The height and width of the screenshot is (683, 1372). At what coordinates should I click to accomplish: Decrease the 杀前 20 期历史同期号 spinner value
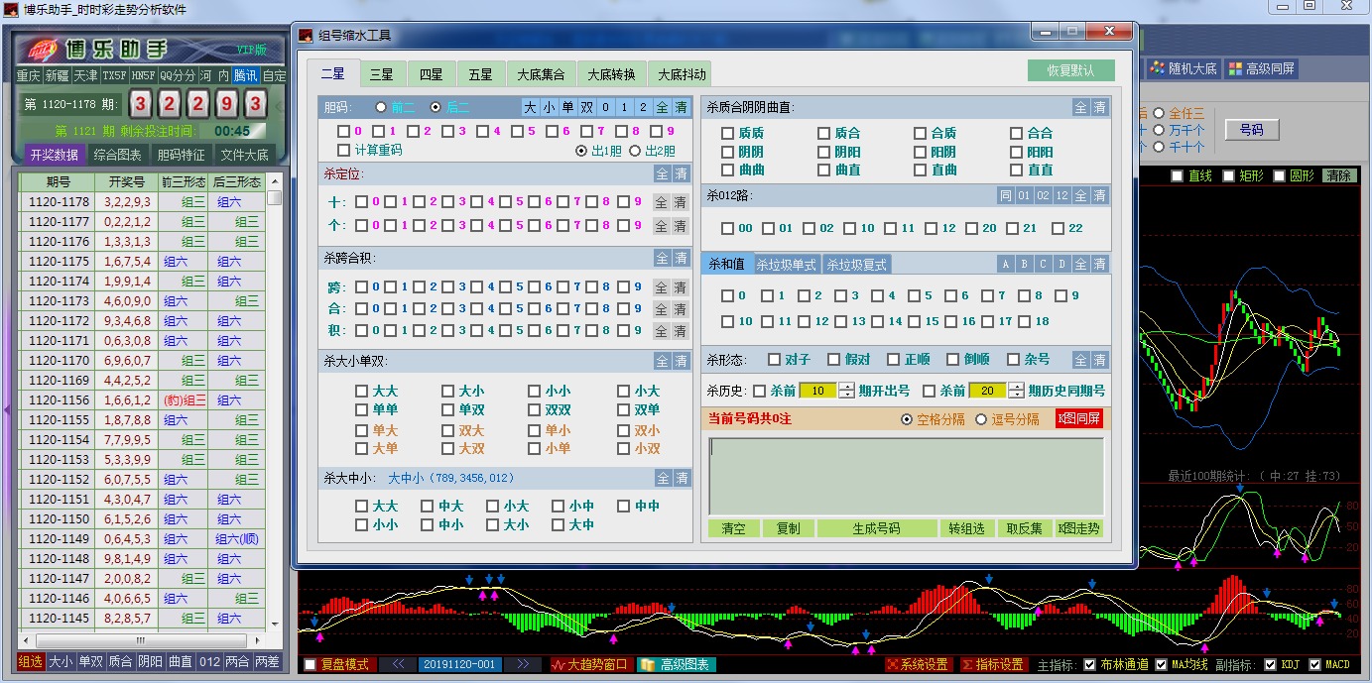click(x=1015, y=396)
